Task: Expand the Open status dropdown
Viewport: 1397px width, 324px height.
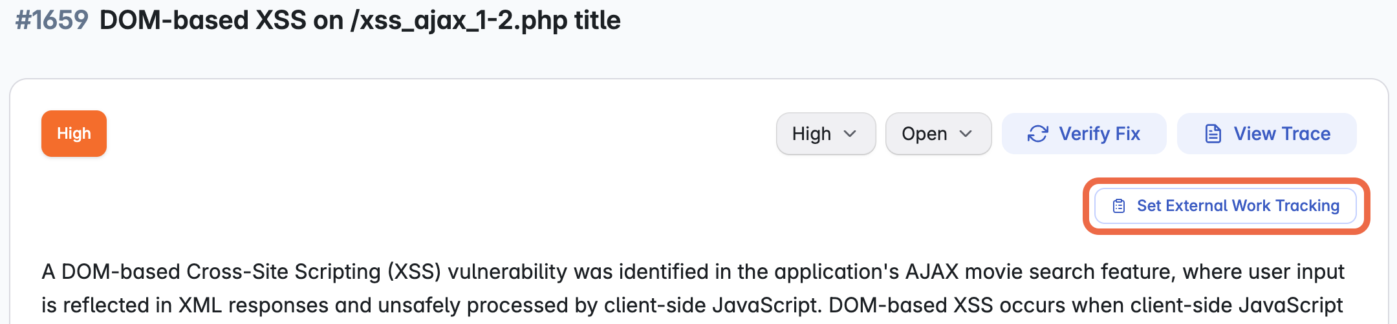Action: pyautogui.click(x=938, y=134)
